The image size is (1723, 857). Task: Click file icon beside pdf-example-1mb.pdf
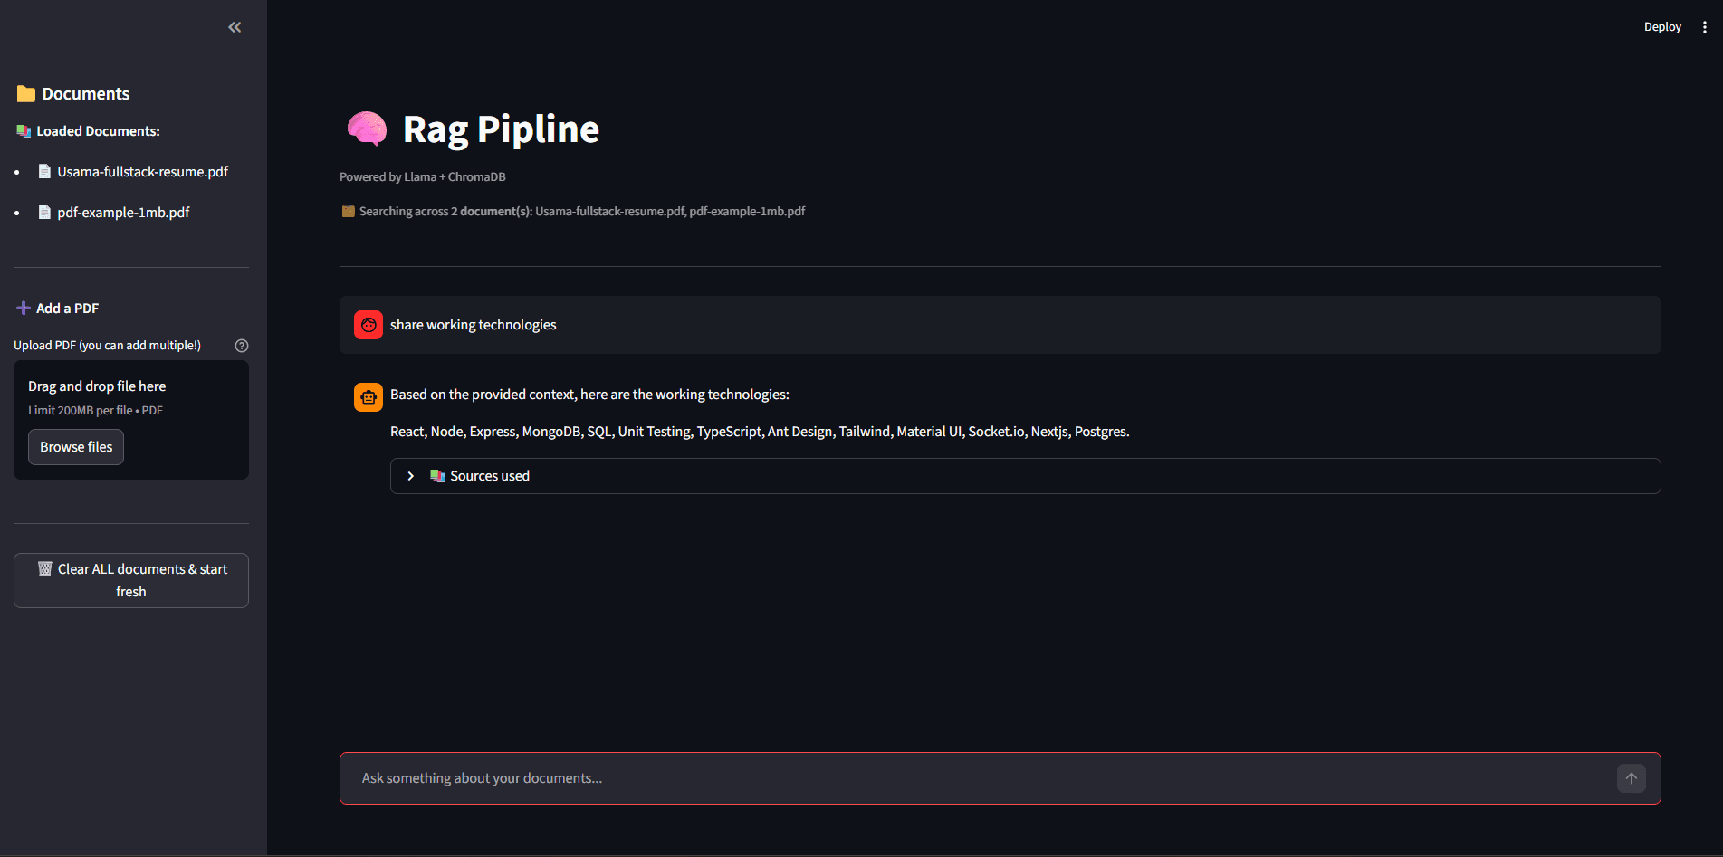44,212
